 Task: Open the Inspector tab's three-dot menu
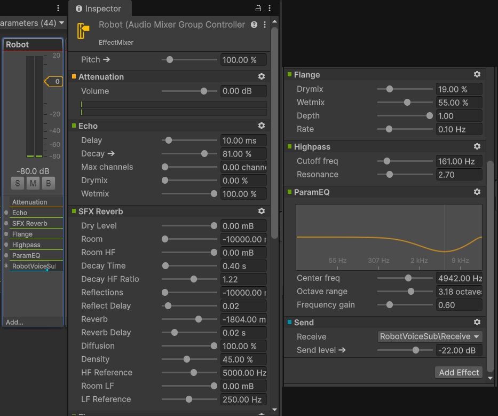click(x=270, y=8)
